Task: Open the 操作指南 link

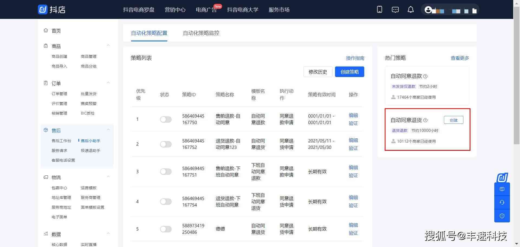Action: pos(355,58)
